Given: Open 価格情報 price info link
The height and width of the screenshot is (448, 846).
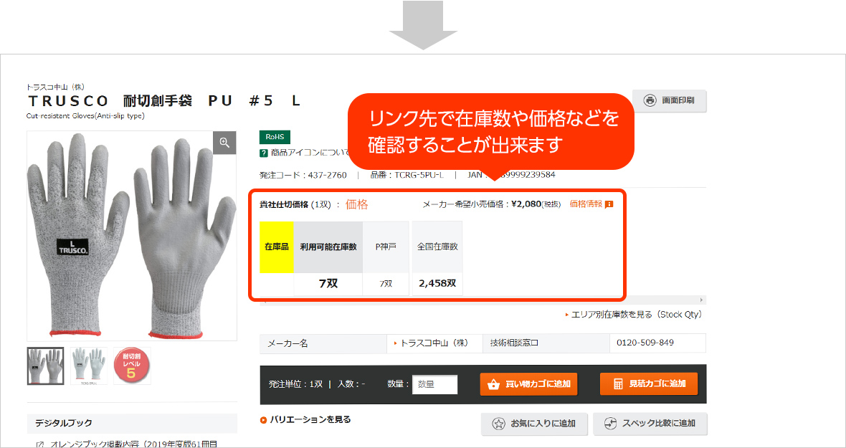Looking at the screenshot, I should (x=586, y=204).
